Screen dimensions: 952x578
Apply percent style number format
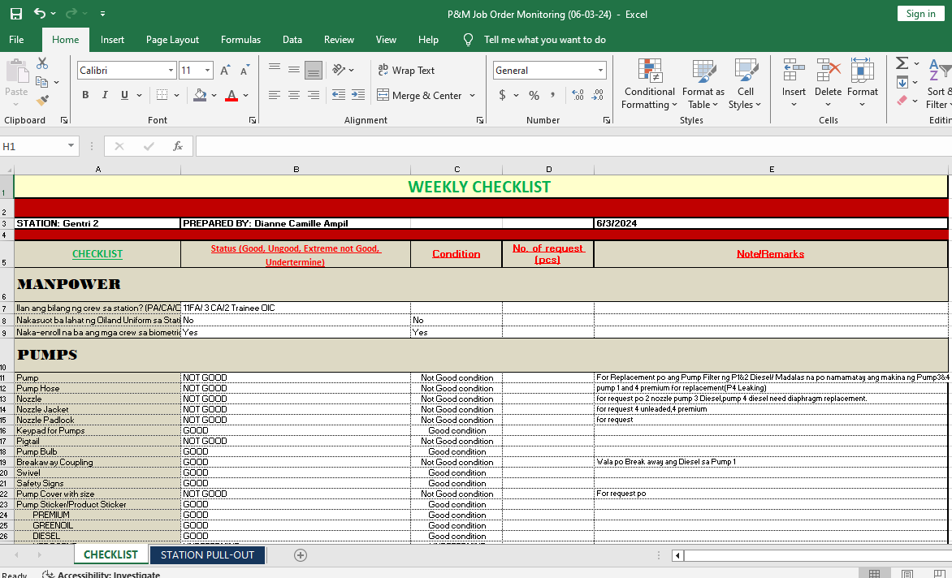click(534, 95)
